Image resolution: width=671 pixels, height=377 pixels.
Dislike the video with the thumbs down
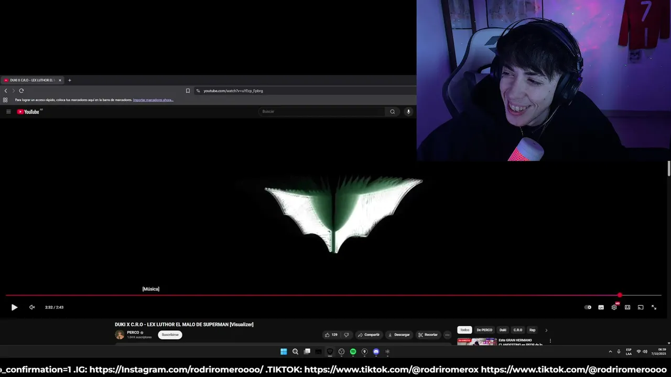point(346,335)
